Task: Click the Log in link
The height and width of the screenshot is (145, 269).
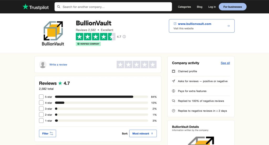Action: 212,7
